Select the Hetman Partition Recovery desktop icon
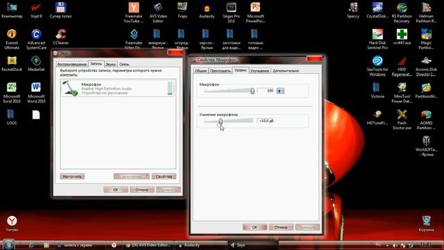The height and width of the screenshot is (250, 444). tap(426, 12)
